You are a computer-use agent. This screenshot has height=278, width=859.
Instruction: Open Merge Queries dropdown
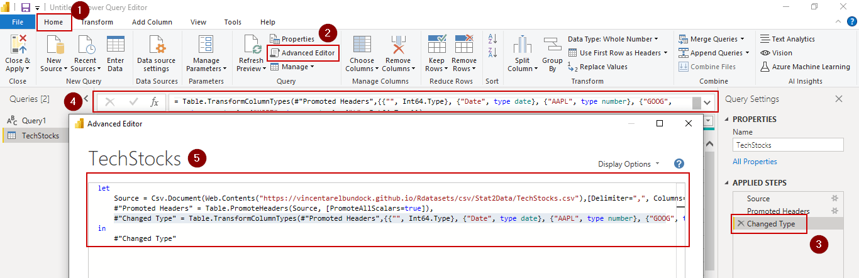[x=712, y=39]
